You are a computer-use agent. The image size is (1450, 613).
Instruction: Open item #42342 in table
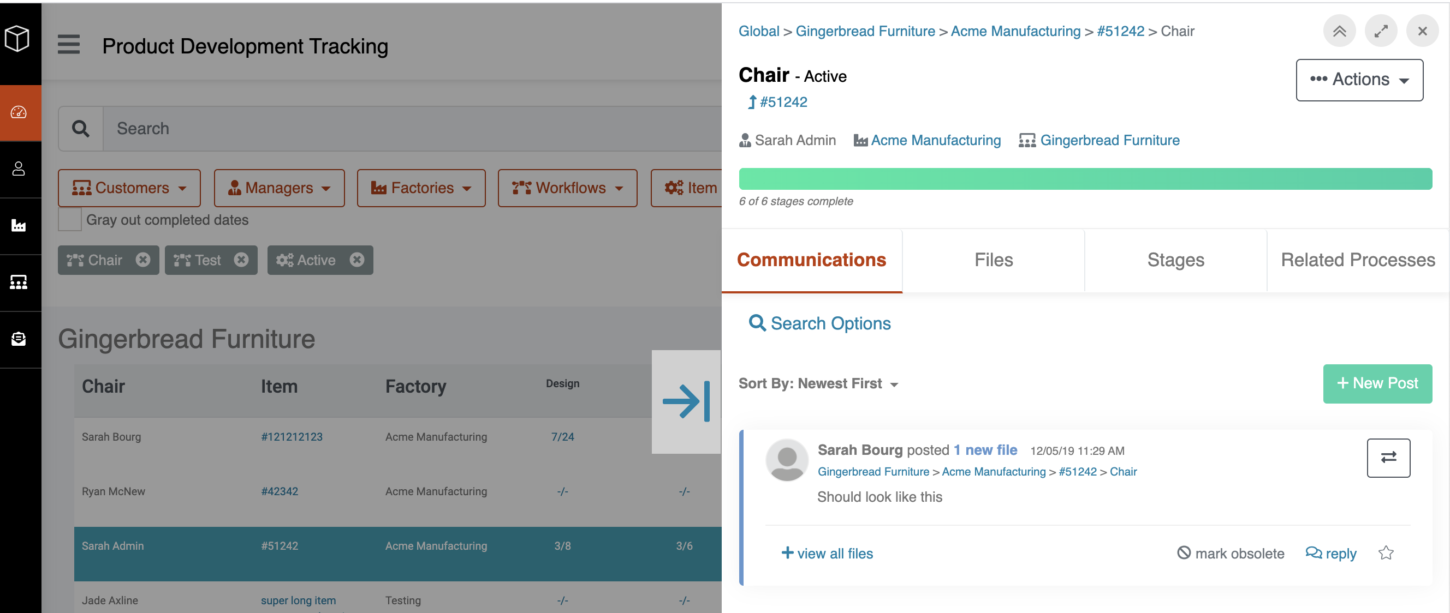click(279, 491)
